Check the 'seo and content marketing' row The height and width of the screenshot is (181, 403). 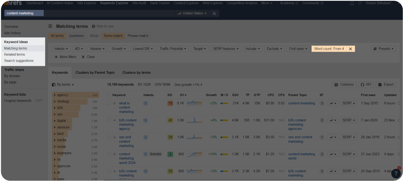tap(109, 137)
